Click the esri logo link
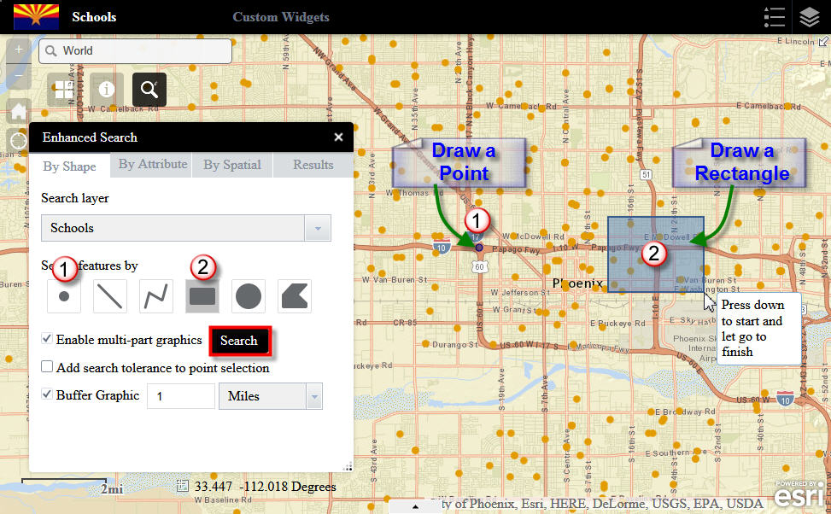The width and height of the screenshot is (831, 514). point(799,494)
